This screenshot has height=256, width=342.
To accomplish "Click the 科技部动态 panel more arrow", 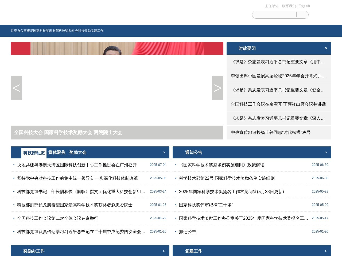I will pyautogui.click(x=164, y=152).
